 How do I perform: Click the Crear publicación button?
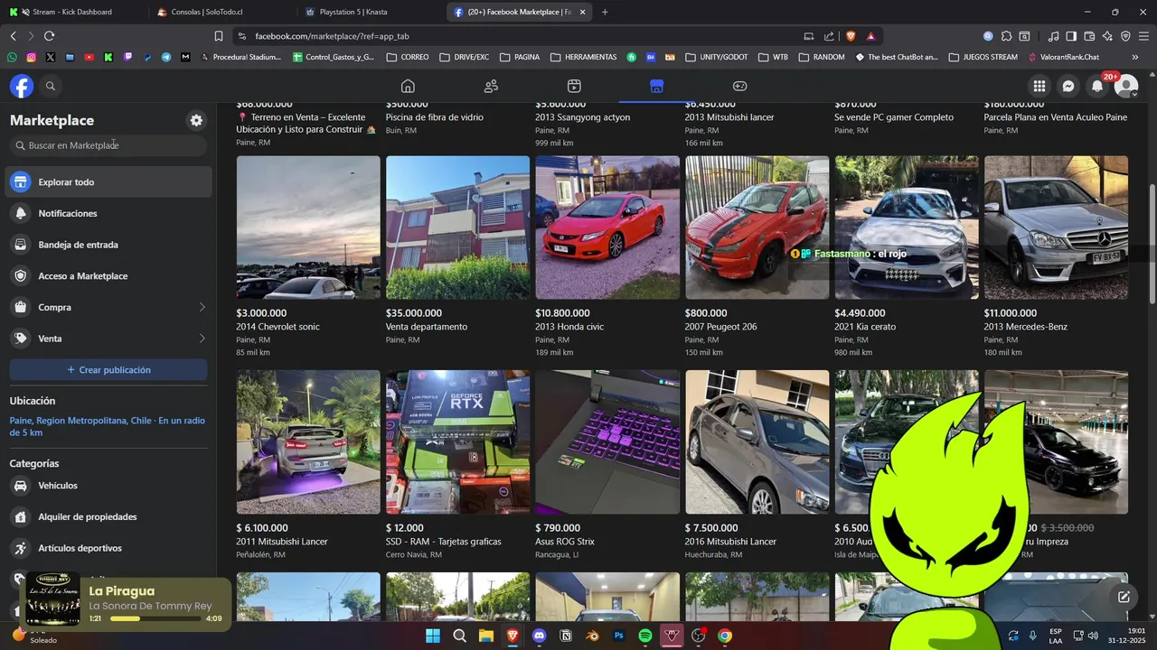[x=108, y=370]
